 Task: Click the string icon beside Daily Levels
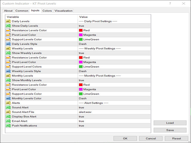[x=8, y=21]
